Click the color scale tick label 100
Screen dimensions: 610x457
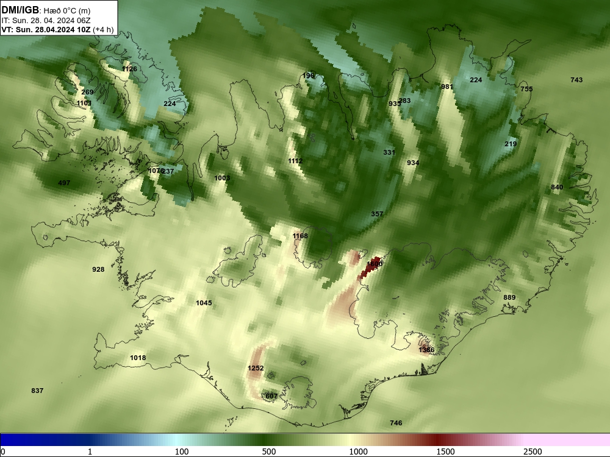(x=182, y=452)
